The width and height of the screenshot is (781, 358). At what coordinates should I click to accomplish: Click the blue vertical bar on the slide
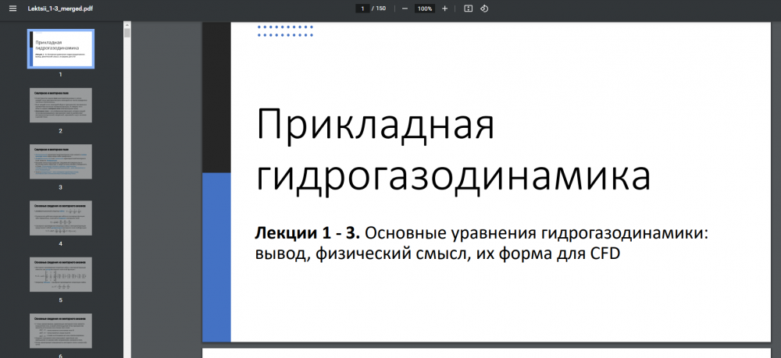click(216, 257)
